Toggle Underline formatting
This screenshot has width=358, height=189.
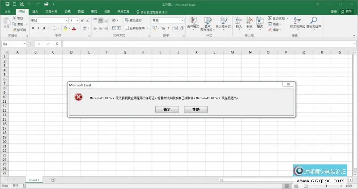pyautogui.click(x=43, y=28)
